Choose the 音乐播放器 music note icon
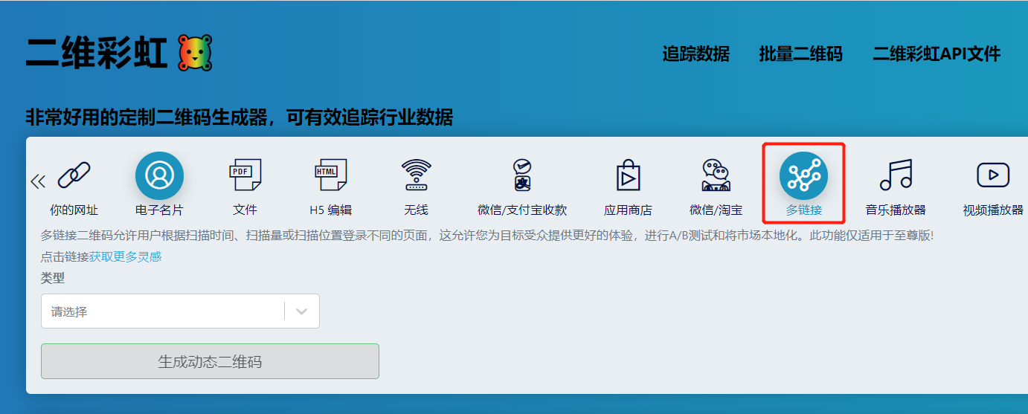 click(896, 175)
